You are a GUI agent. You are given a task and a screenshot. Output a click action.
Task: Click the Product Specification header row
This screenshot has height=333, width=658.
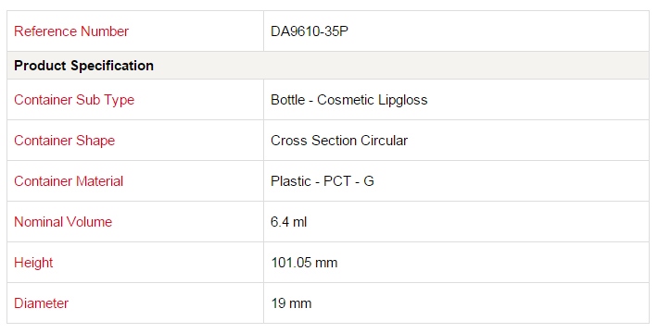pyautogui.click(x=328, y=66)
